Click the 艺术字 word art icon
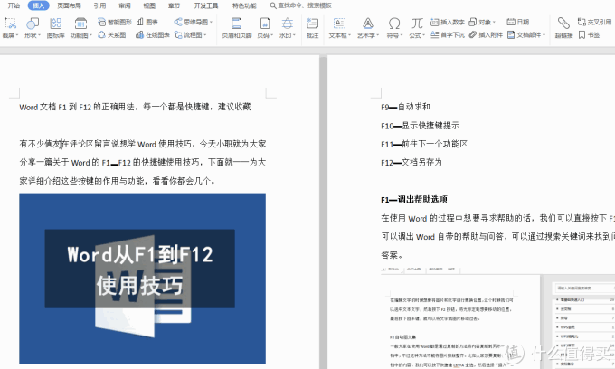 pos(368,24)
